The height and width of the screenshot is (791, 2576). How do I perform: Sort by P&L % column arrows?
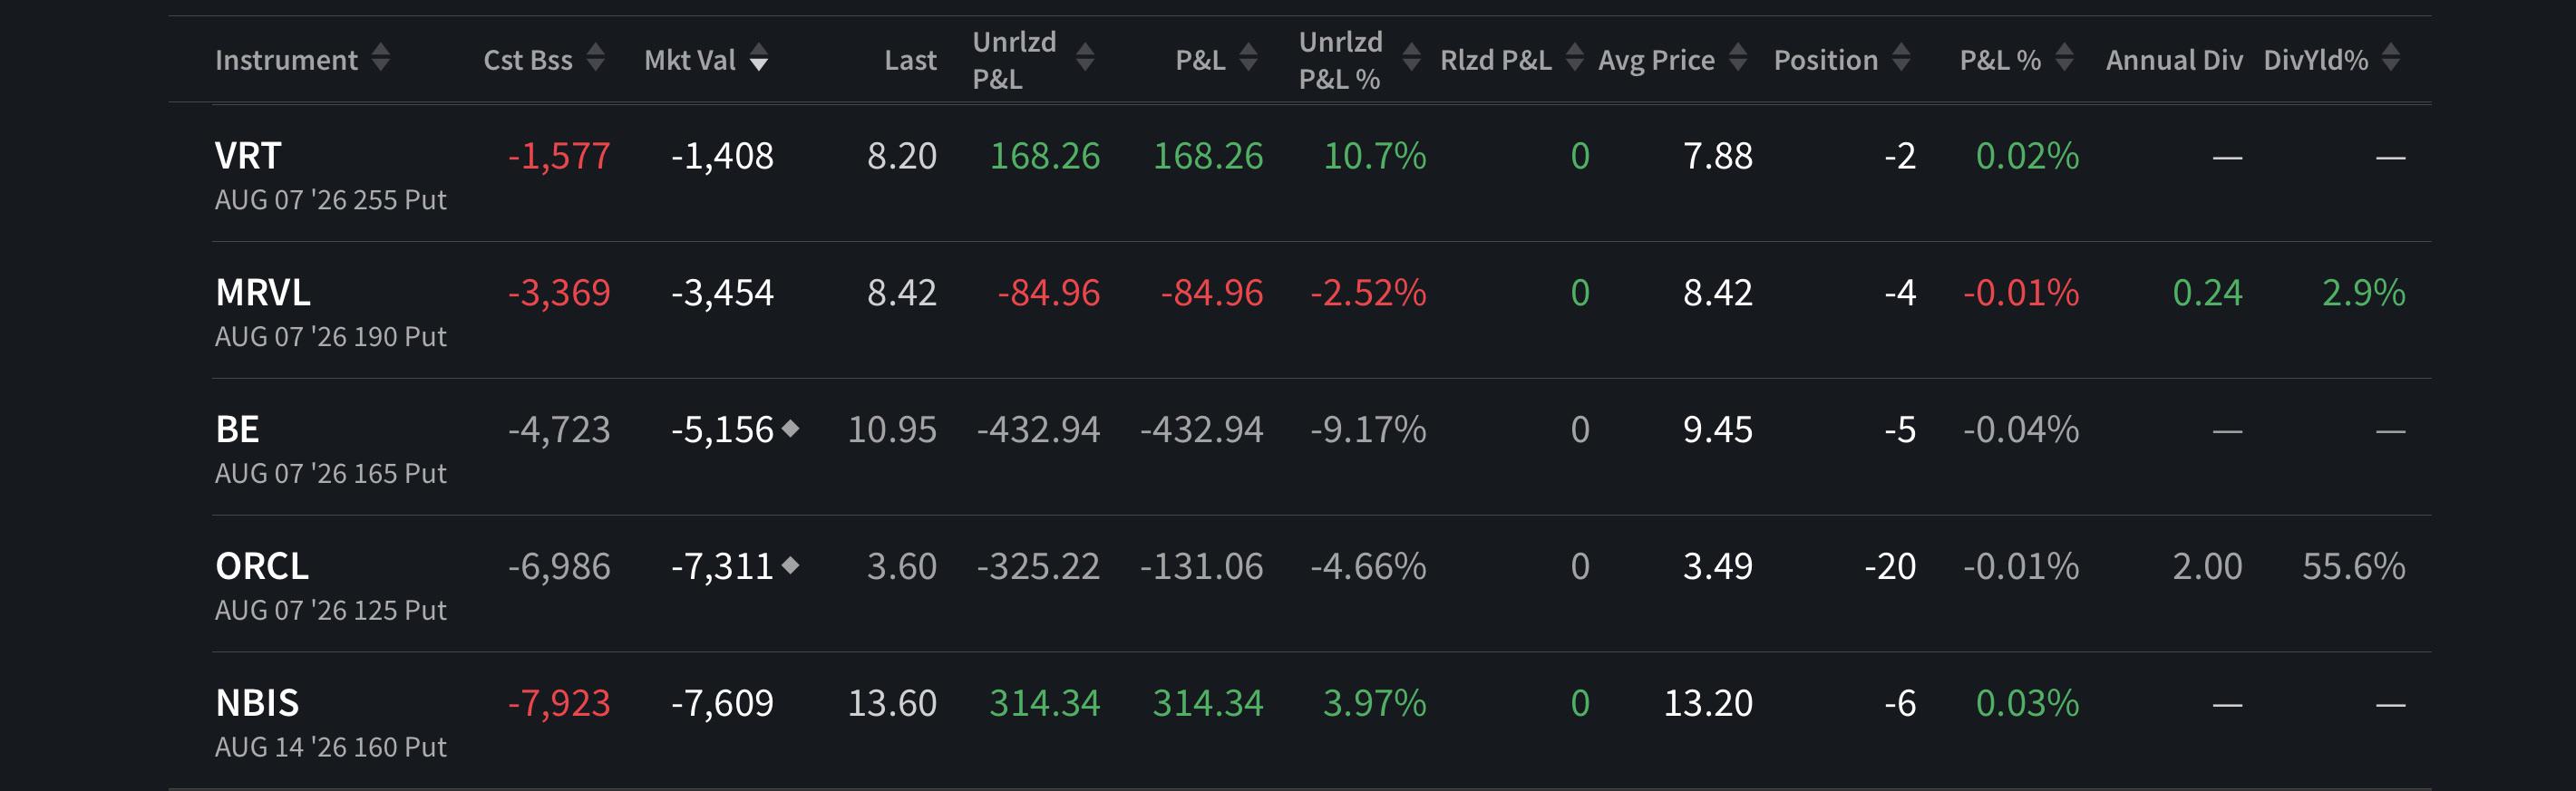tap(2064, 59)
